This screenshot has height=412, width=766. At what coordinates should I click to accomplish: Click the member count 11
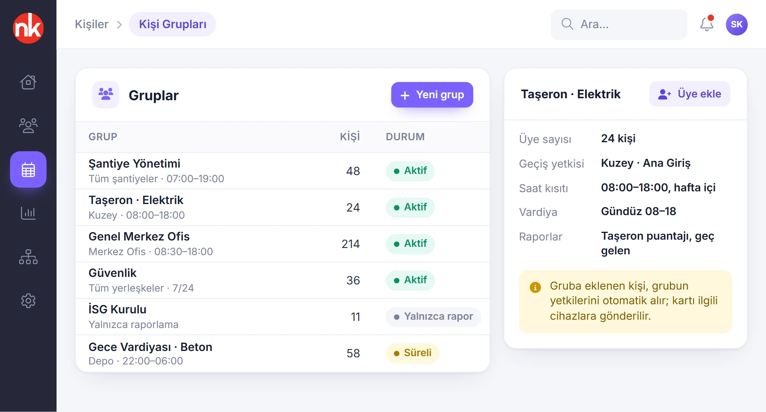(x=355, y=317)
